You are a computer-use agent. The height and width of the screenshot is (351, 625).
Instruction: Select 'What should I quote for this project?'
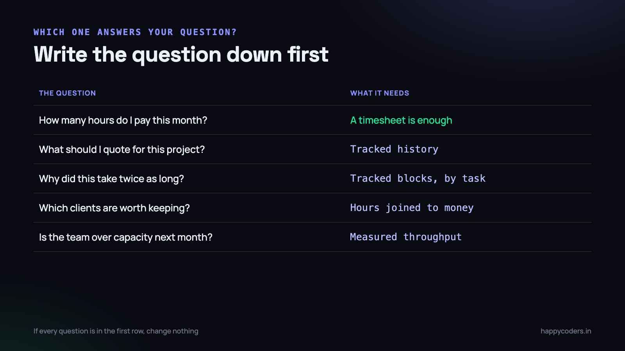pyautogui.click(x=122, y=150)
